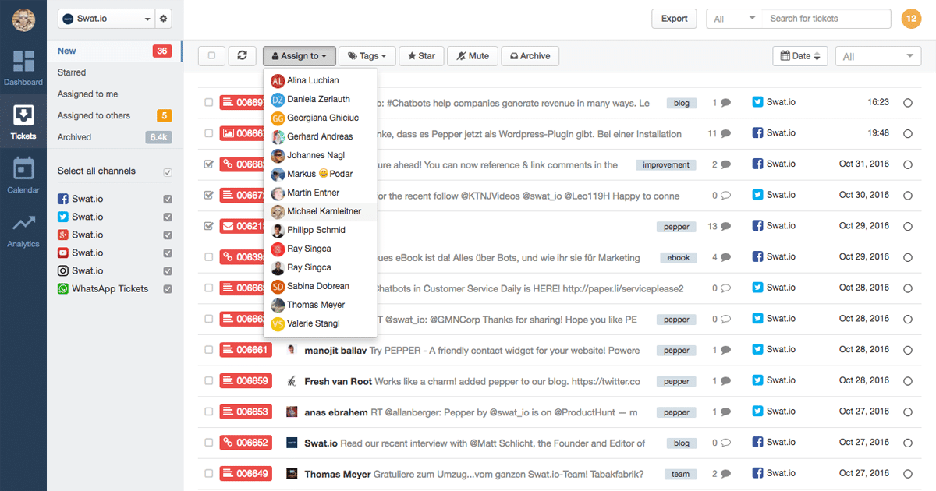Viewport: 936px width, 491px height.
Task: Check the checkbox for ticket 006661
Action: [x=208, y=350]
